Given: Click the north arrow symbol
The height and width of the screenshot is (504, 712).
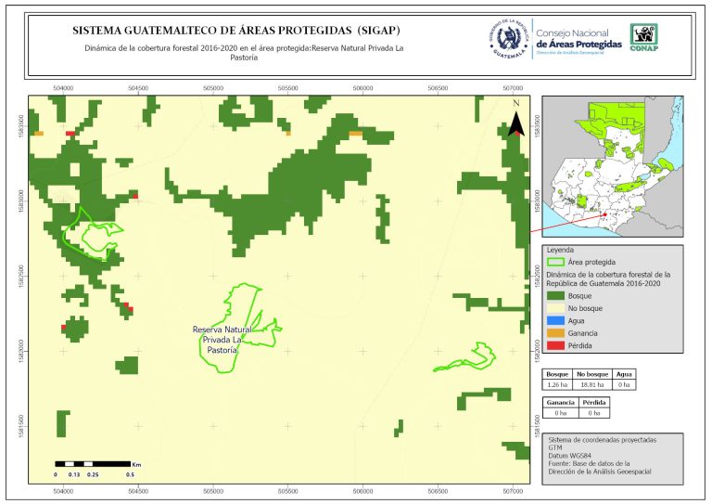Looking at the screenshot, I should 518,123.
